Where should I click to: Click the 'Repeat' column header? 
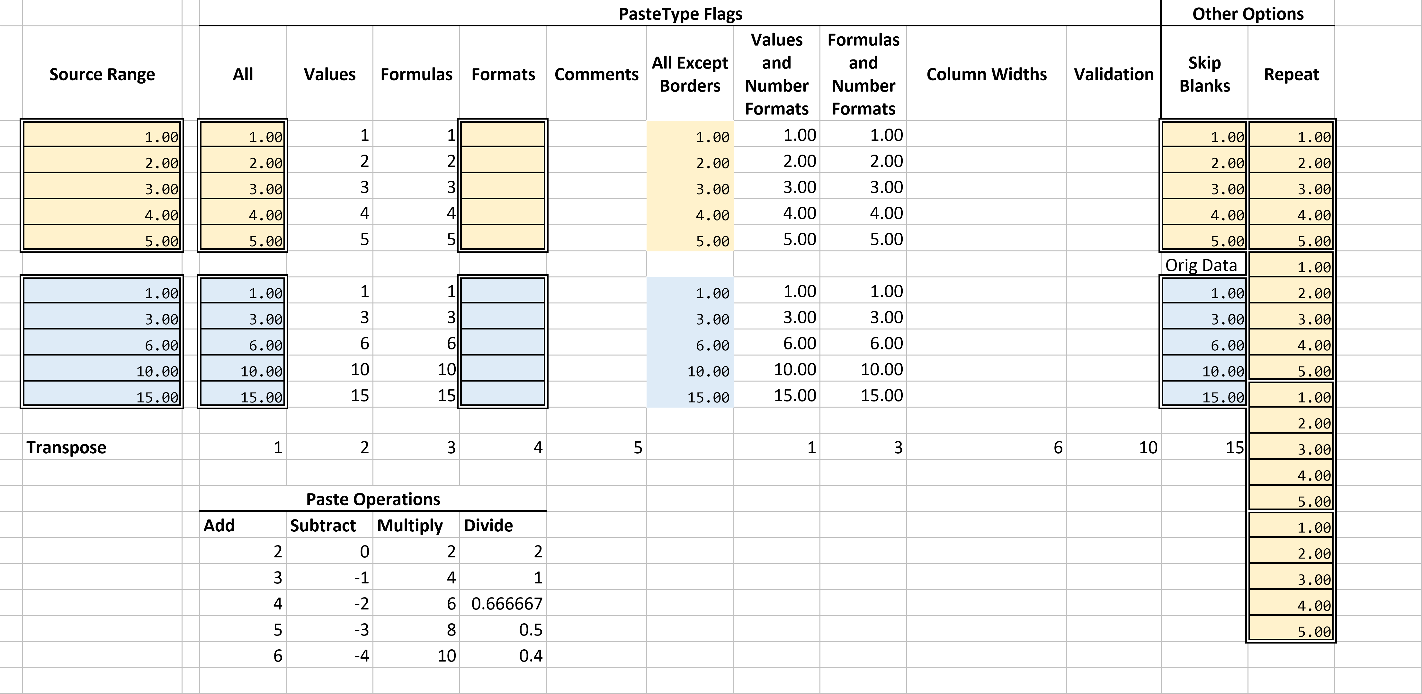tap(1291, 74)
